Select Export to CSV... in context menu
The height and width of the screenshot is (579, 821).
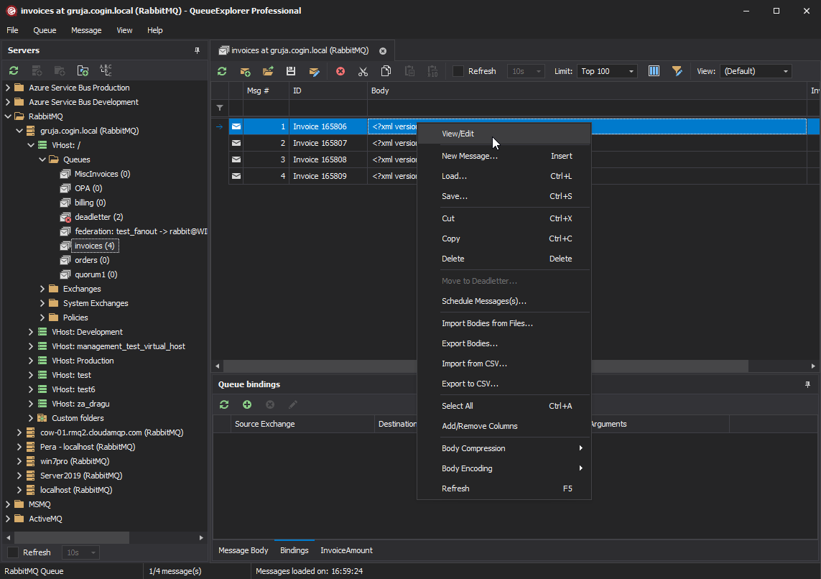coord(470,384)
